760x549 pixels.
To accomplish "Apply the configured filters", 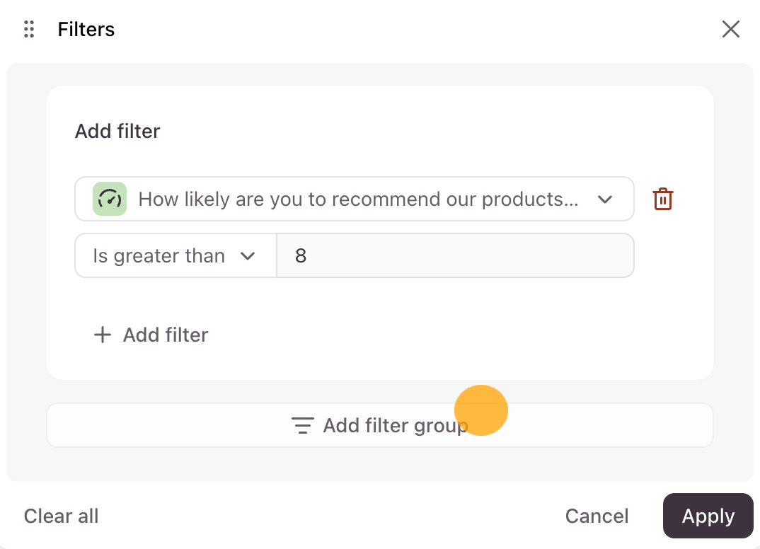I will pos(708,516).
